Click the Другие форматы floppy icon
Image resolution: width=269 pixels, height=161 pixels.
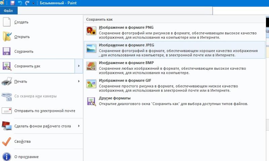tap(91, 101)
